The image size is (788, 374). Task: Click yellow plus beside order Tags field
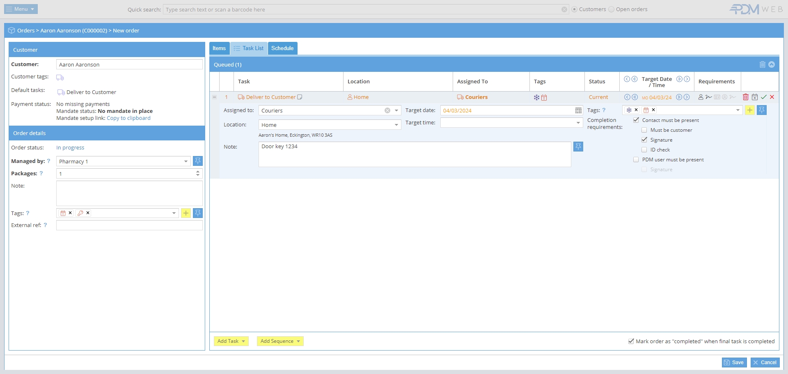[186, 213]
